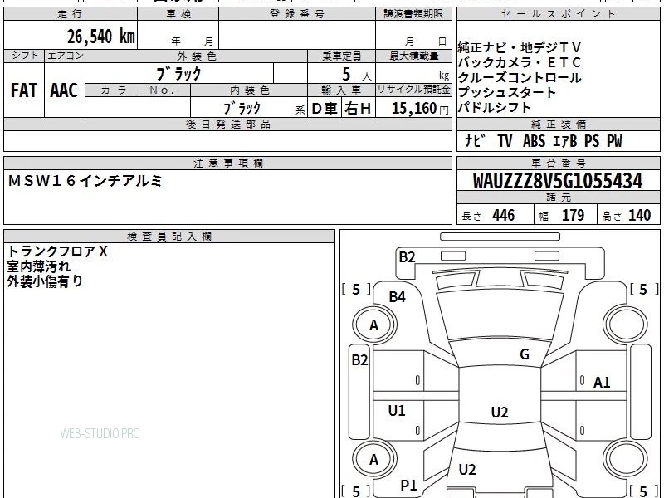Image resolution: width=664 pixels, height=498 pixels.
Task: Click the 車検 header cell
Action: tap(178, 14)
